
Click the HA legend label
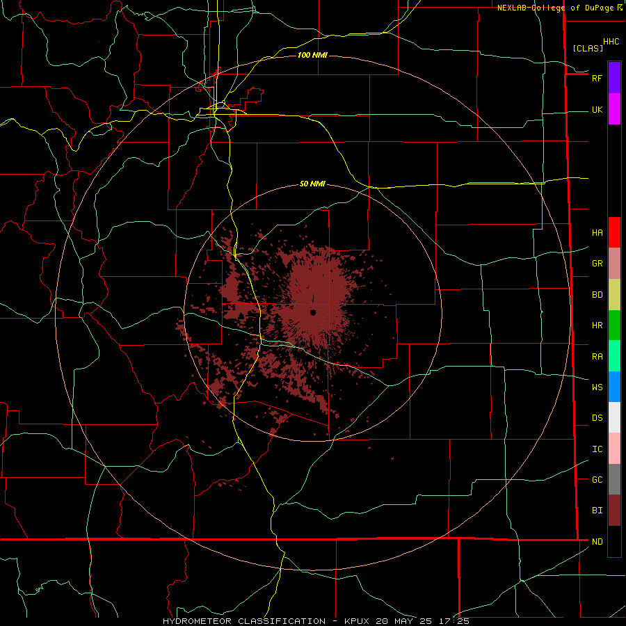click(x=597, y=232)
